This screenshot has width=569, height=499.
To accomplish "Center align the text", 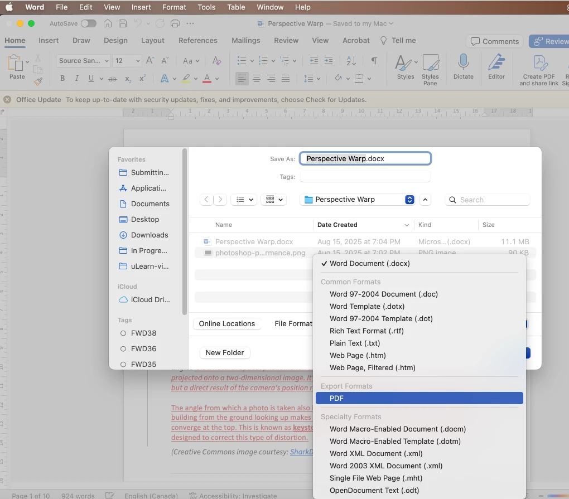I will 257,78.
